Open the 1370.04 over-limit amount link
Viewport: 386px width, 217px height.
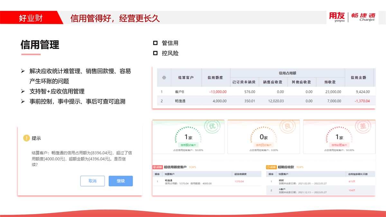(x=239, y=182)
